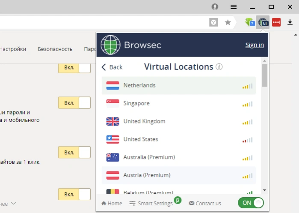
Task: Select United Kingdom location
Action: click(x=178, y=121)
